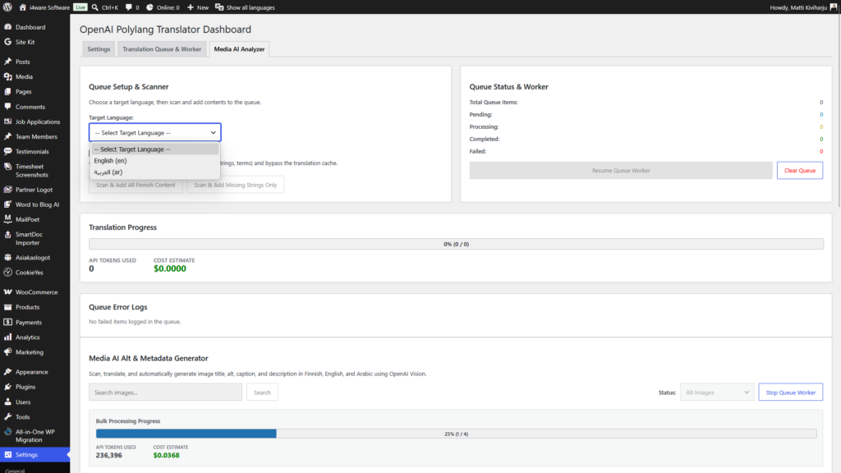Open Pages sidebar icon
The image size is (841, 473).
(x=7, y=92)
